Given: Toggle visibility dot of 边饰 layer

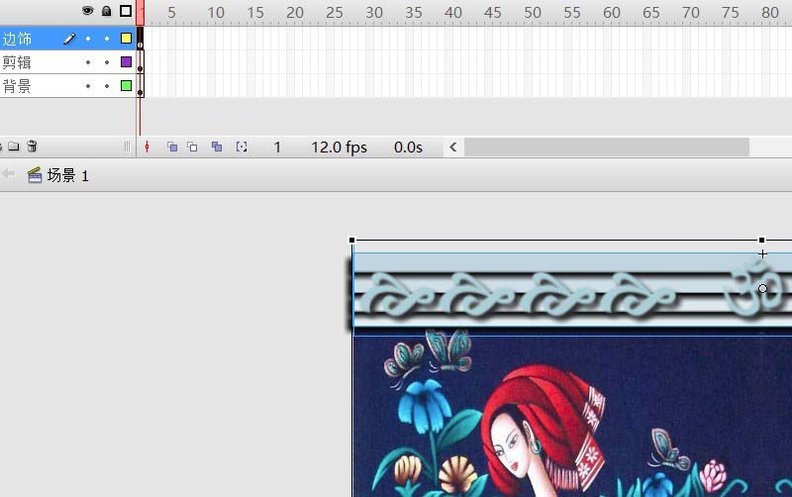Looking at the screenshot, I should coord(88,39).
